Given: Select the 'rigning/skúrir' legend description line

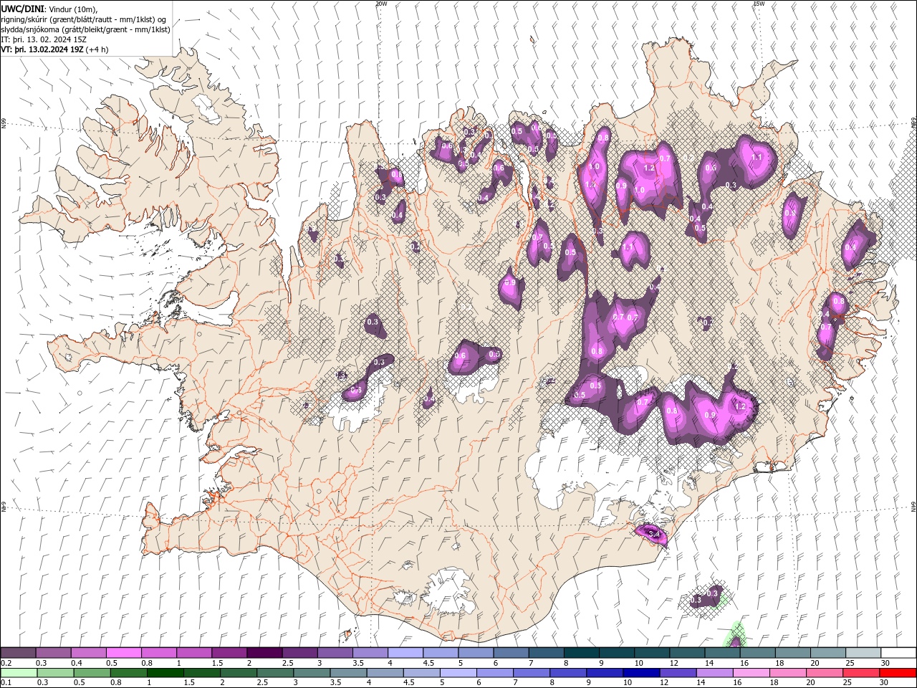Looking at the screenshot, I should (84, 19).
